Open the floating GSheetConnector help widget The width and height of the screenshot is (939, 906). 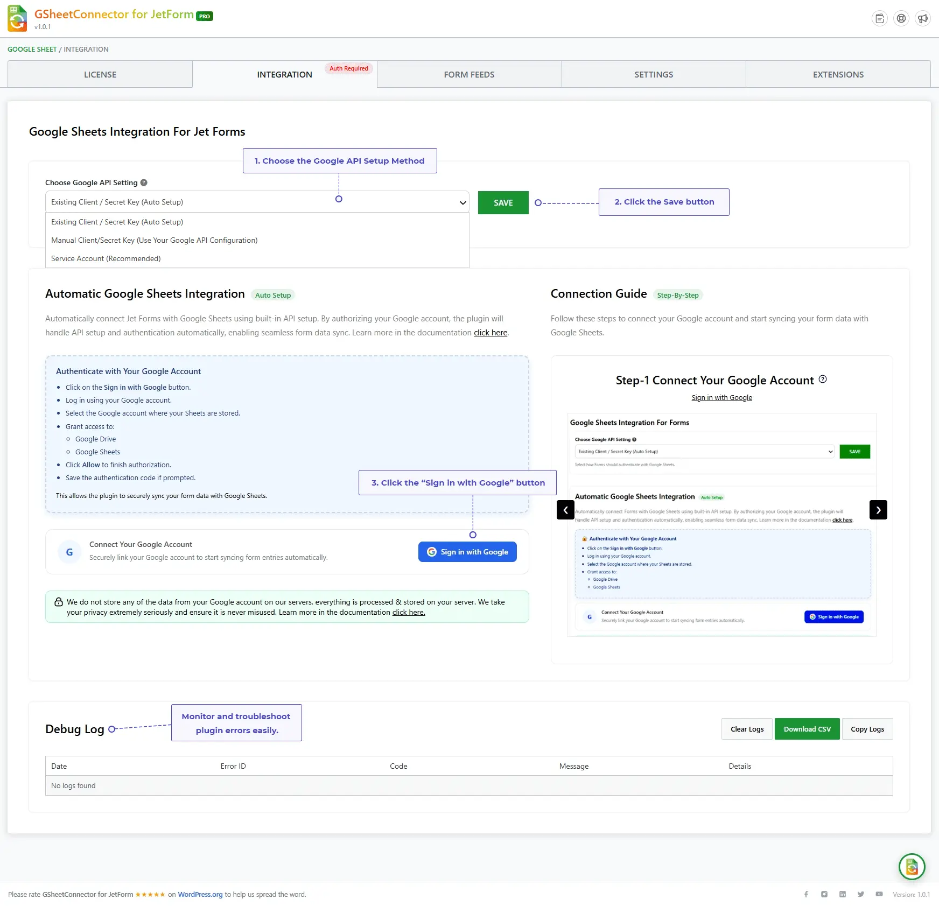tap(912, 867)
